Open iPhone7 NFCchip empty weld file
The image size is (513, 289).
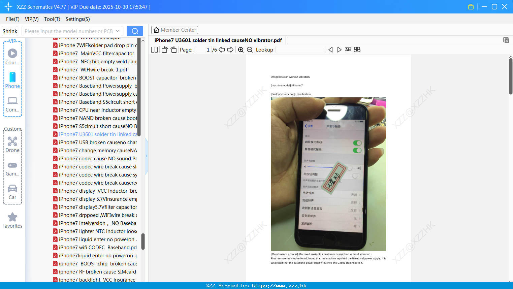pyautogui.click(x=95, y=62)
